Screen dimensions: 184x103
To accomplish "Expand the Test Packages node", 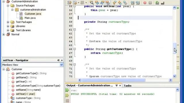I will [8, 22].
